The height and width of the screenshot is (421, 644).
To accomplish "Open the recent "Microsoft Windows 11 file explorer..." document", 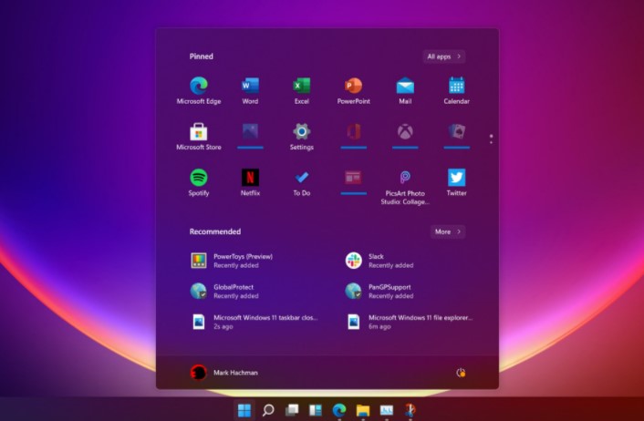I will point(409,322).
